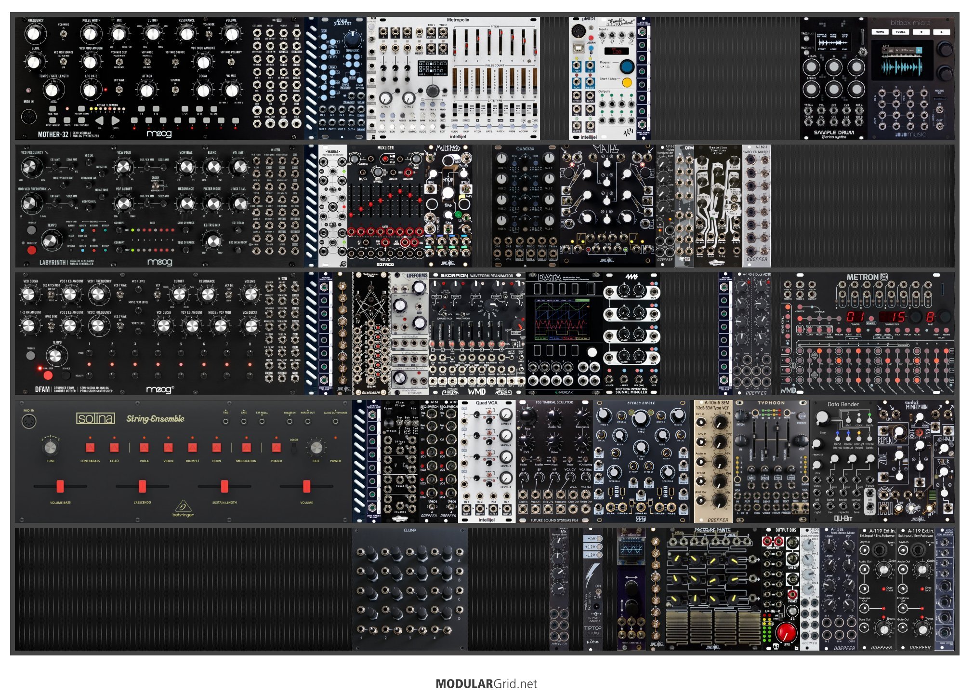This screenshot has height=694, width=974.
Task: Select the Clump module
Action: tap(410, 589)
